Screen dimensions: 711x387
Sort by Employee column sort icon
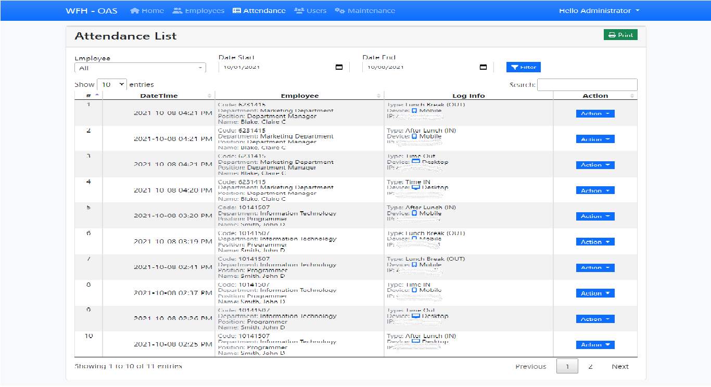tap(378, 96)
